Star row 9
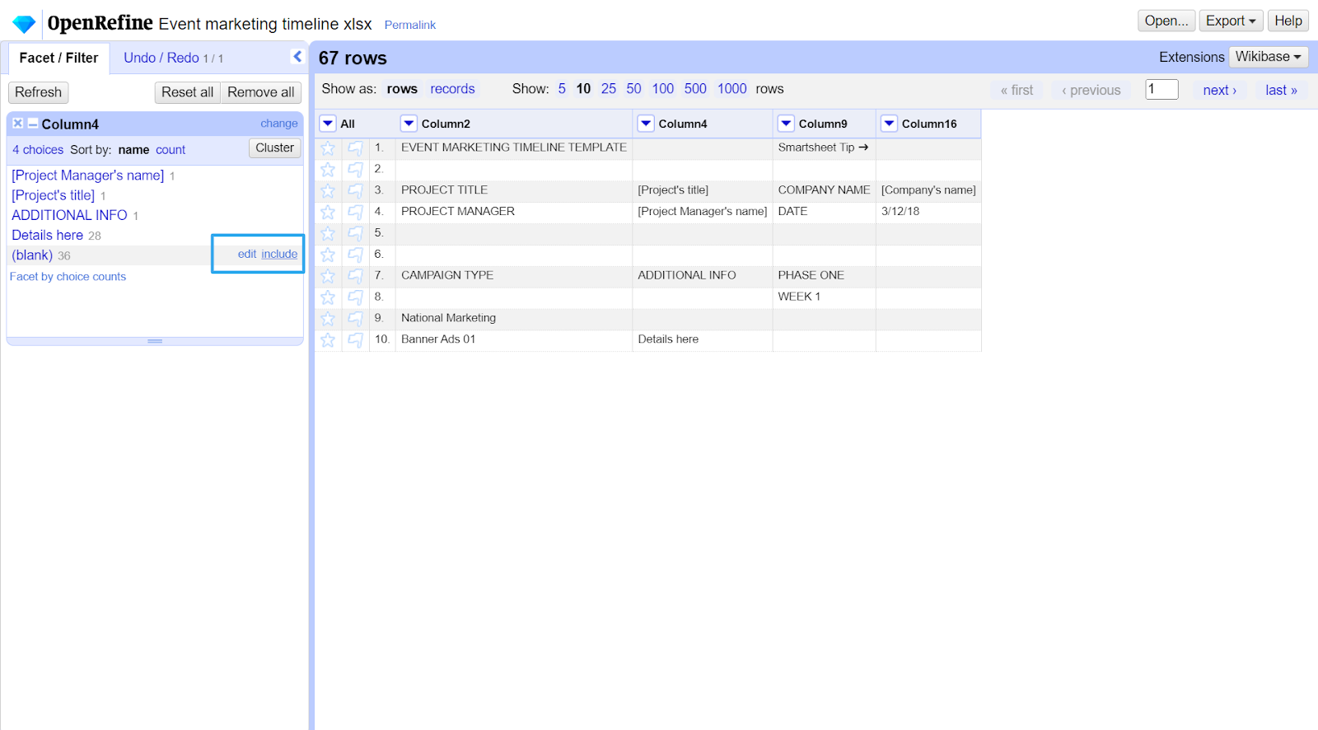 [328, 319]
